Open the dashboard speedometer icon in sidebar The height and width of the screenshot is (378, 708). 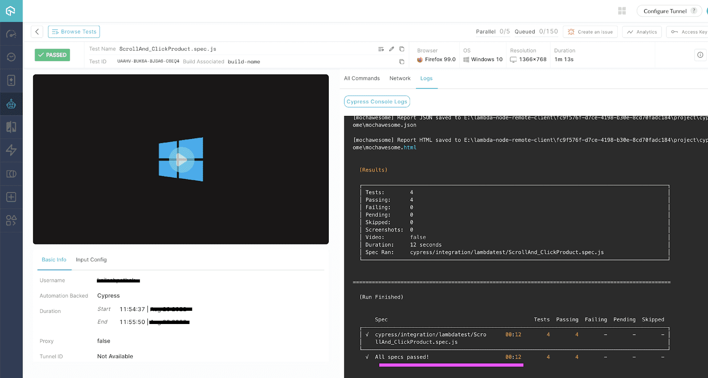coord(11,34)
